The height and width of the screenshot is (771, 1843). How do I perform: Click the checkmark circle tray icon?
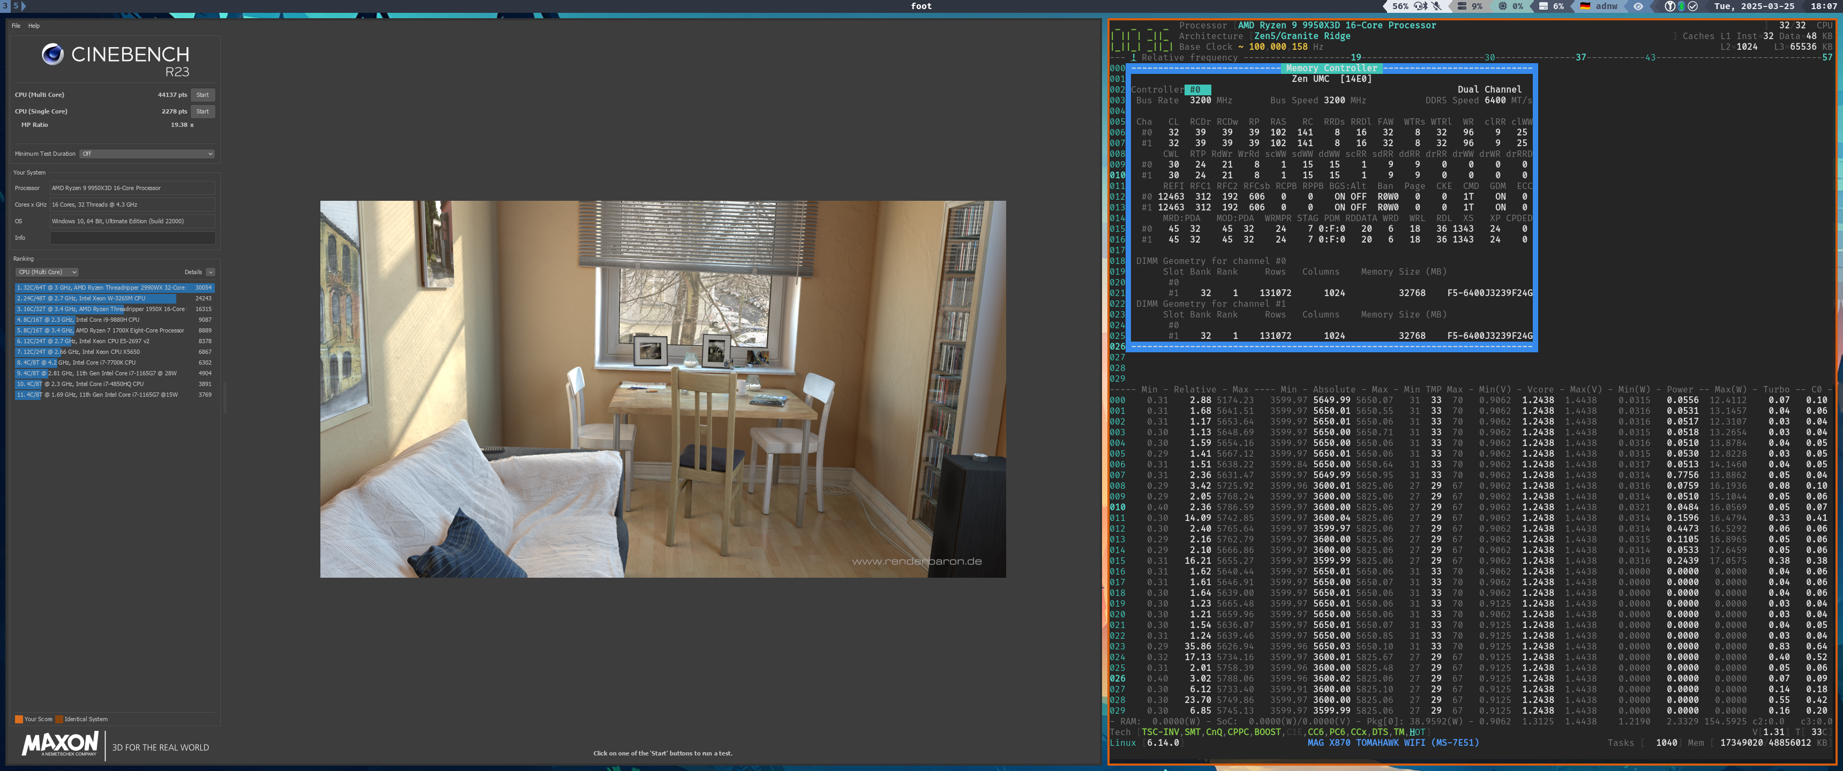coord(1693,6)
